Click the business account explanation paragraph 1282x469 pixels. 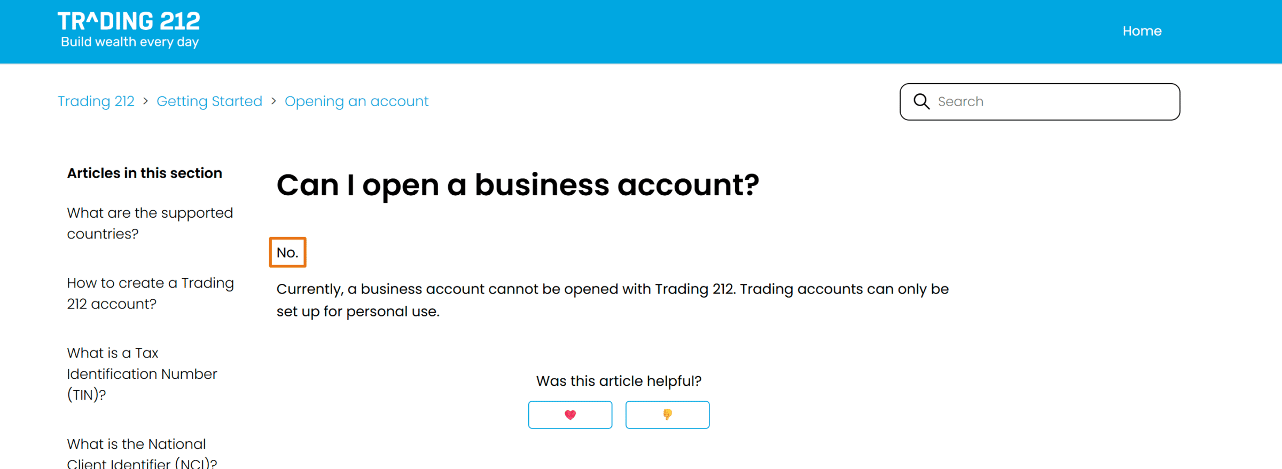613,300
